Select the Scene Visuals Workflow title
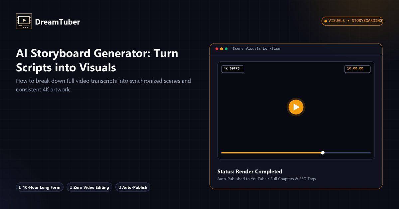Image resolution: width=399 pixels, height=209 pixels. tap(256, 49)
